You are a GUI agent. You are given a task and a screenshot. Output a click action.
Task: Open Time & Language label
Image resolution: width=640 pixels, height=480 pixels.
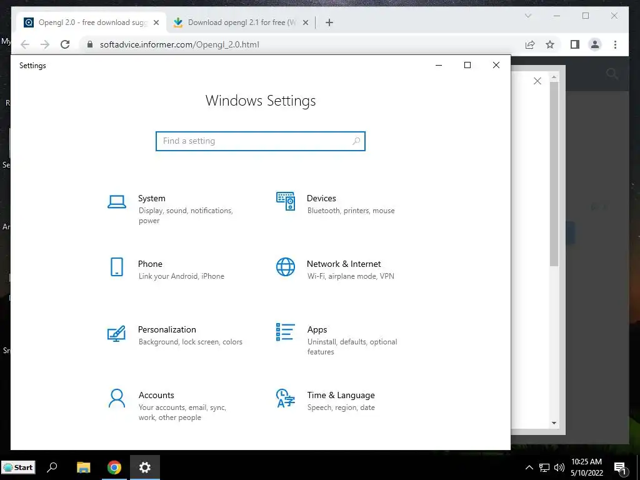341,395
